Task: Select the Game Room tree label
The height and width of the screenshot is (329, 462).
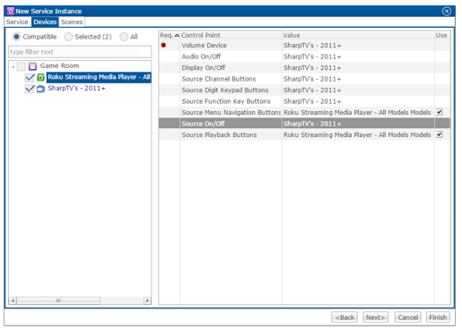Action: (x=59, y=65)
